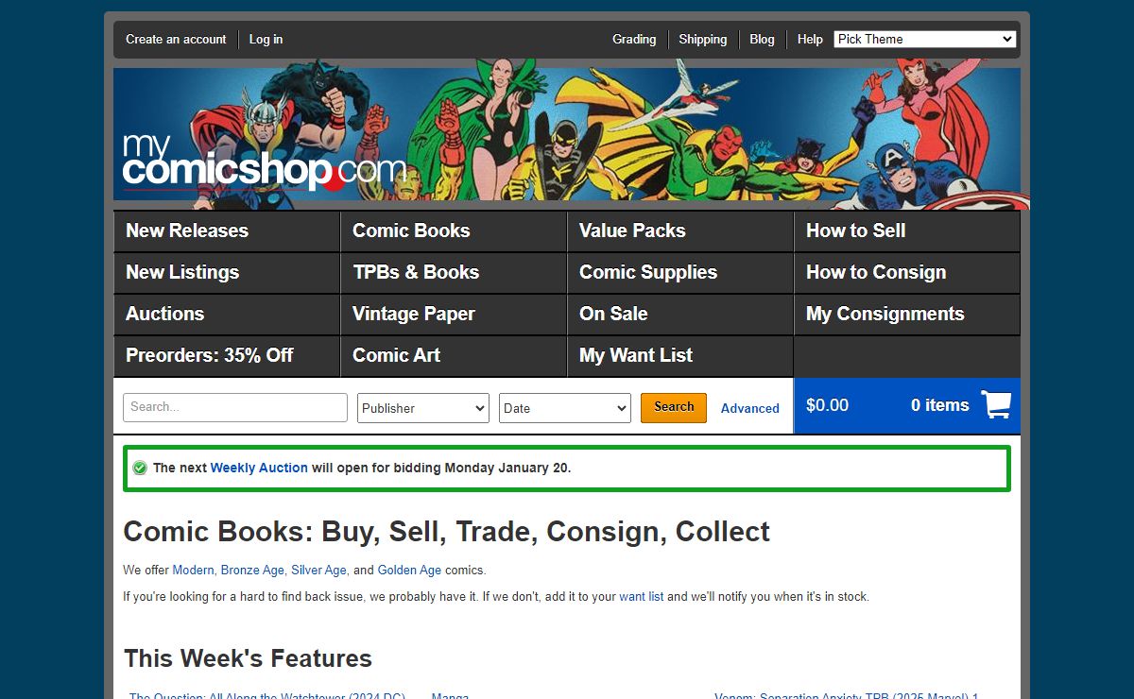Open the Publisher dropdown

tap(423, 408)
